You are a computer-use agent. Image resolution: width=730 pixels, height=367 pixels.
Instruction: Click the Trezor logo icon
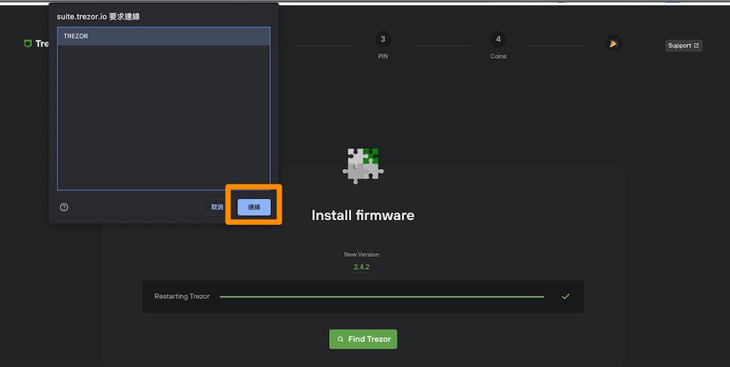tap(28, 44)
